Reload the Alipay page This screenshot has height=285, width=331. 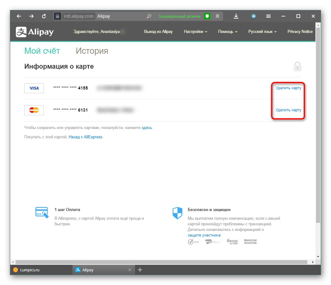44,16
